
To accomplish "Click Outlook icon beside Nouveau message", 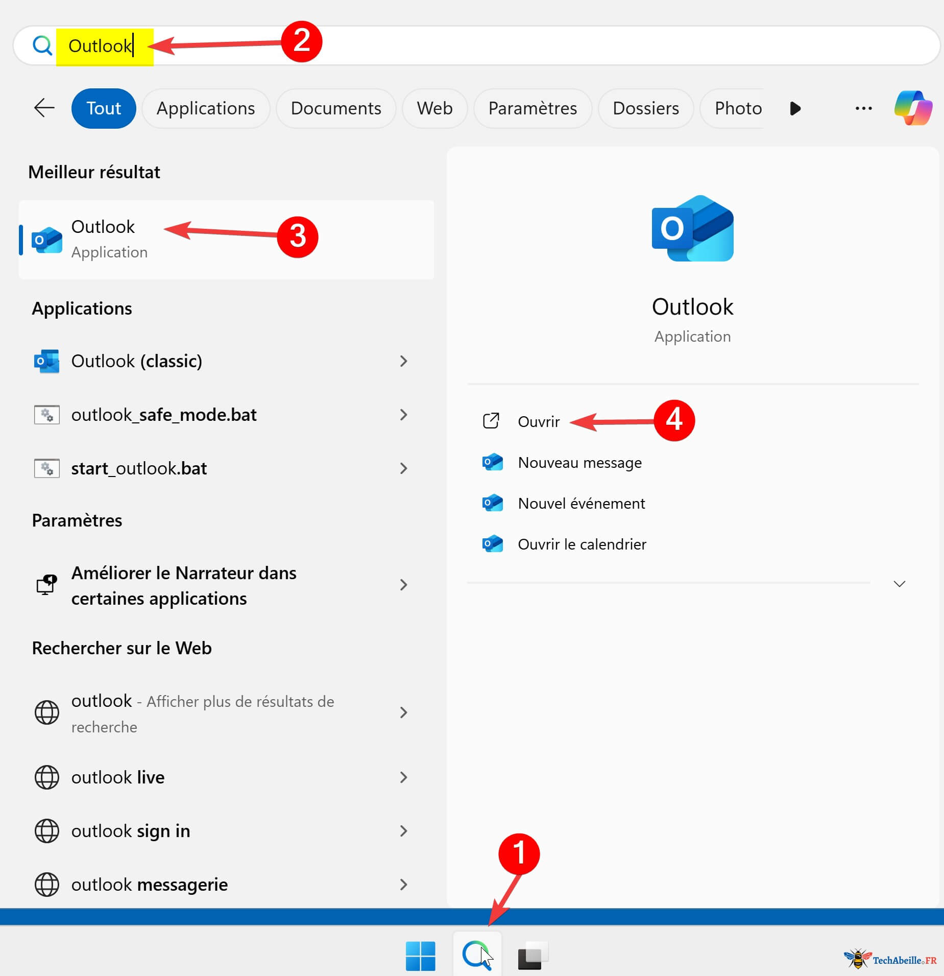I will pos(493,462).
